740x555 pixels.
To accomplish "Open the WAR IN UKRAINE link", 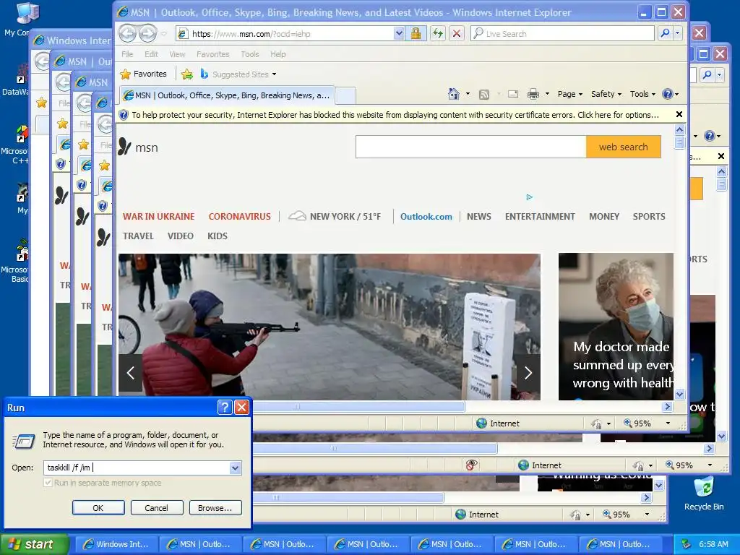I will 158,217.
